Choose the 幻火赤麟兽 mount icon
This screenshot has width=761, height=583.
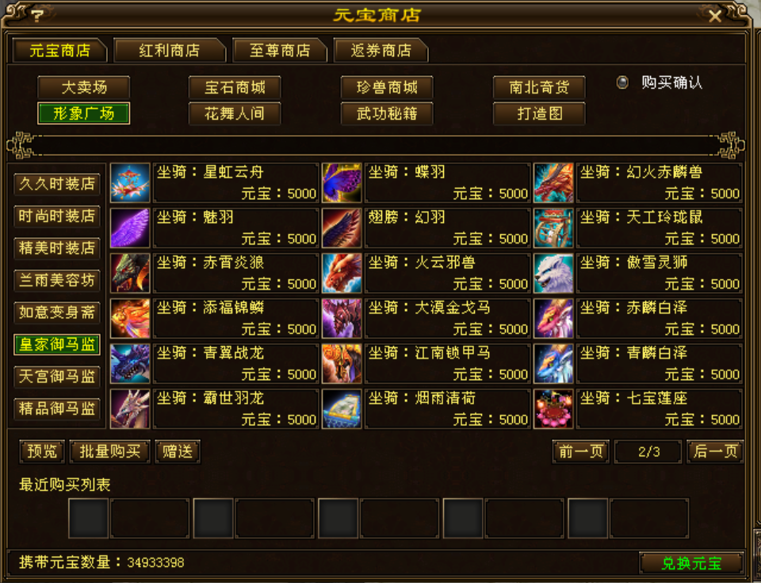point(553,182)
